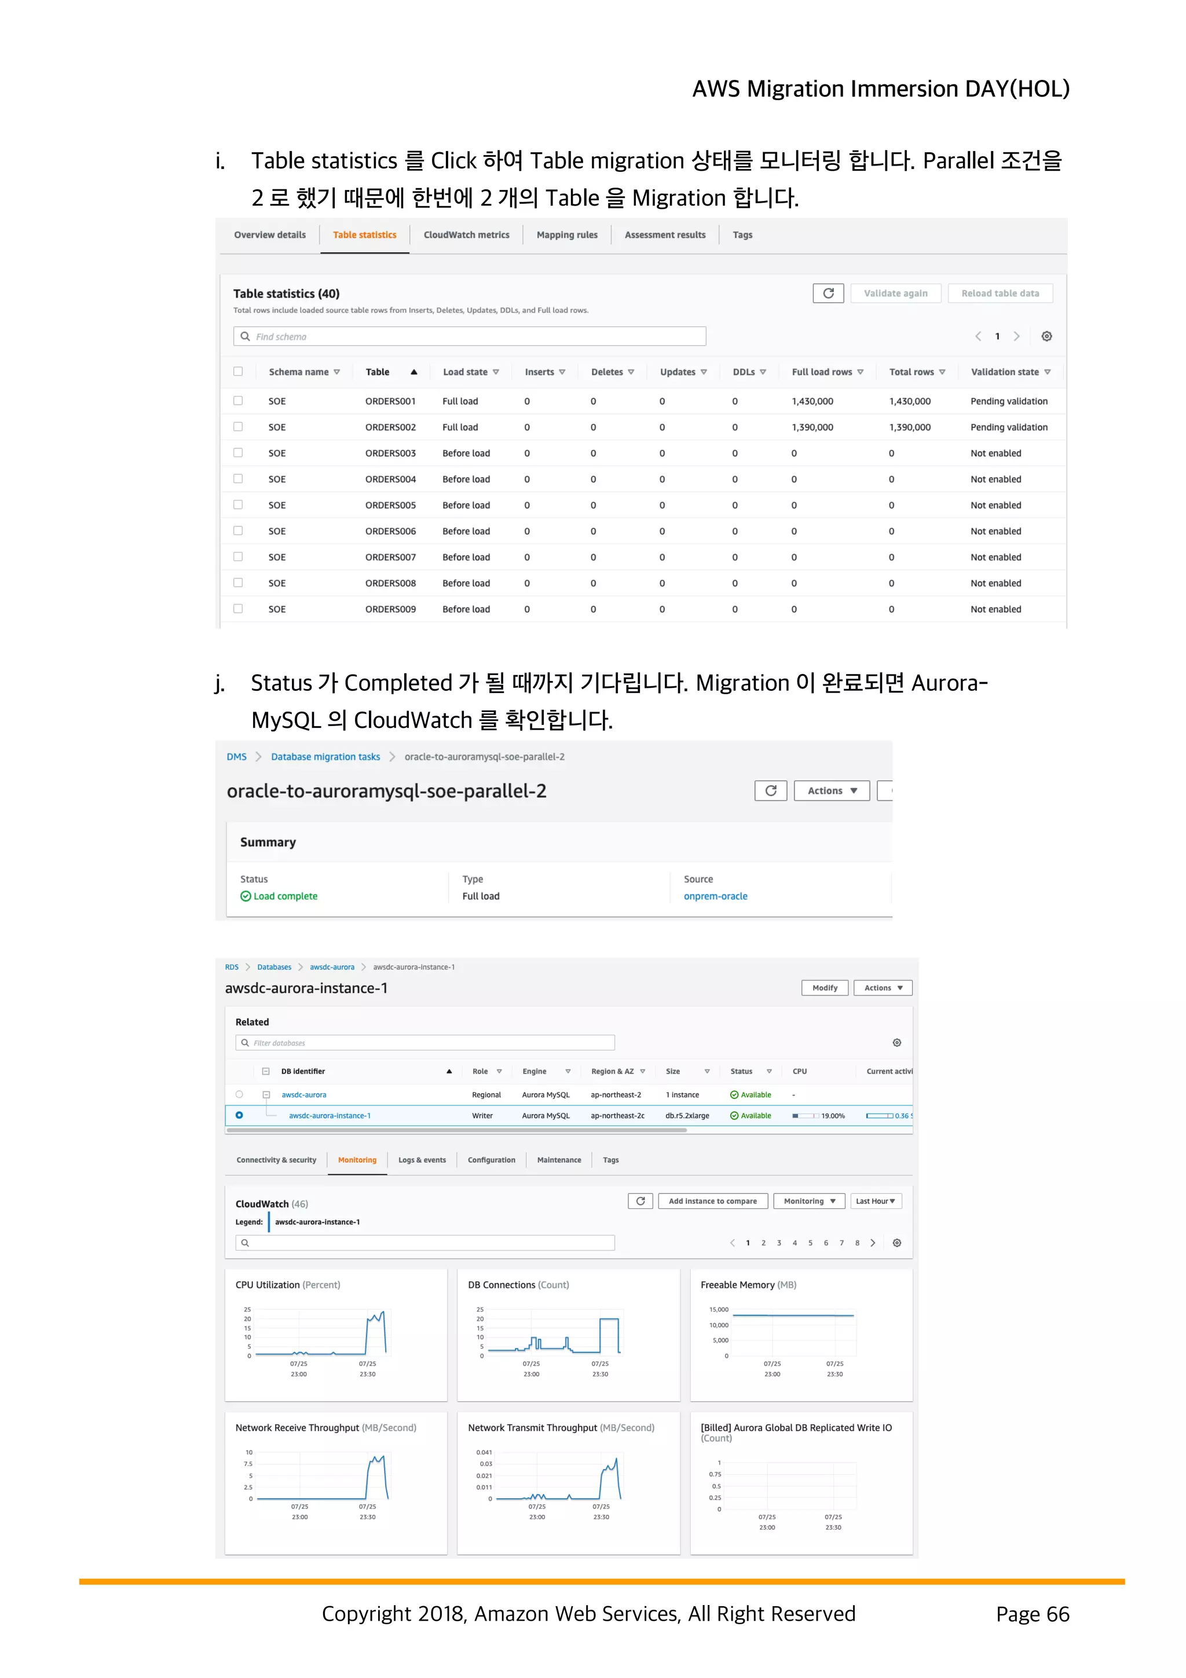The image size is (1186, 1678).
Task: Check the ORDERS005 row checkbox
Action: pyautogui.click(x=237, y=504)
